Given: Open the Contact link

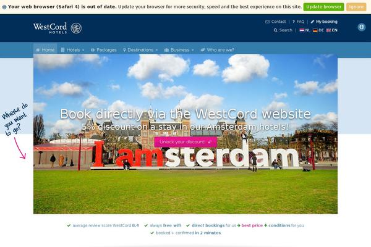Looking at the screenshot, I should click(x=278, y=22).
